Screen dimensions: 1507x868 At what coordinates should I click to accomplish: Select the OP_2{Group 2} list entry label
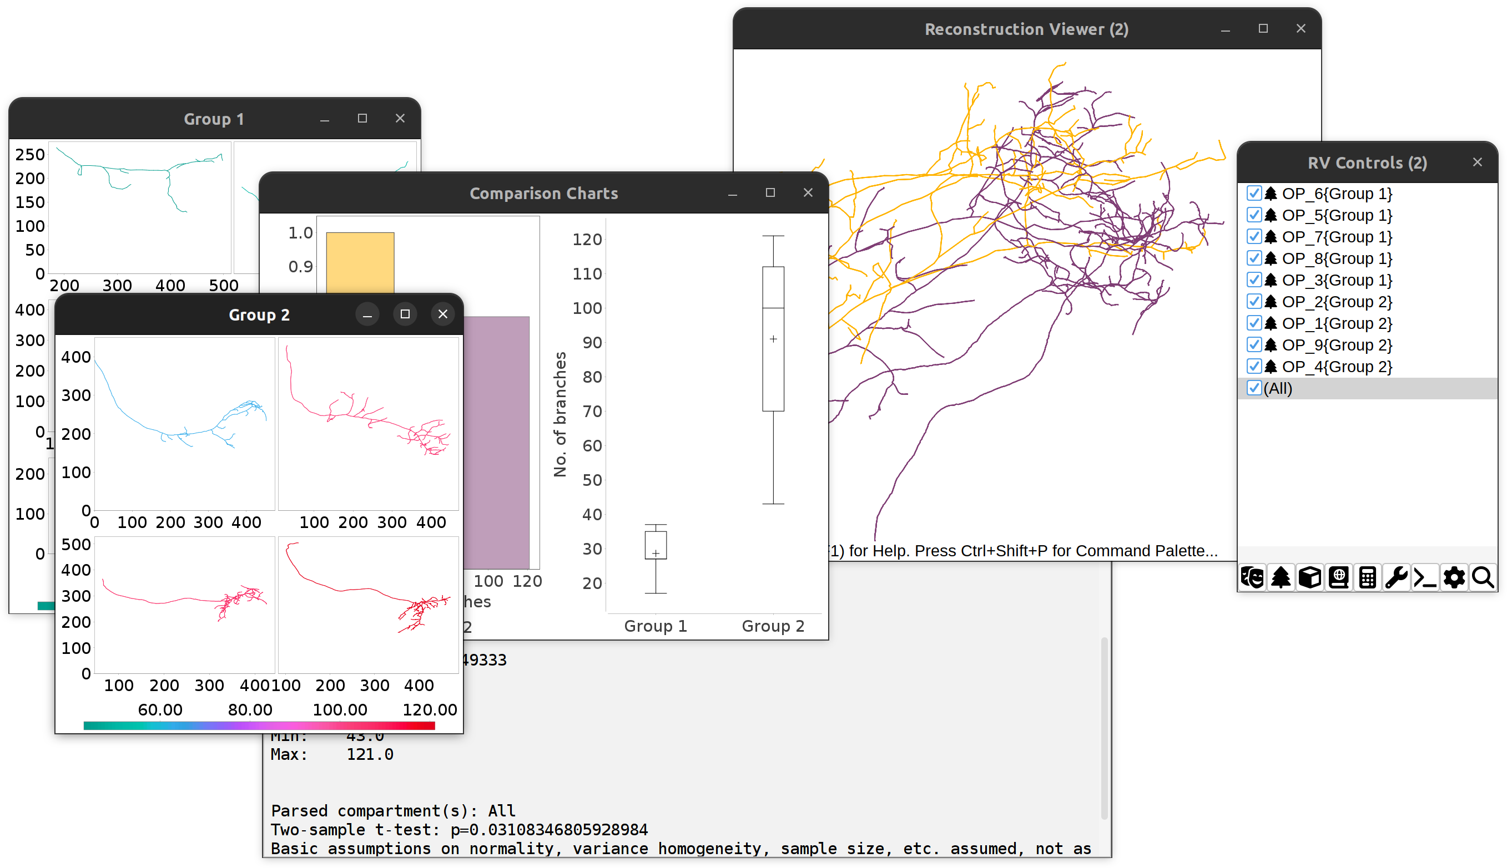tap(1337, 302)
